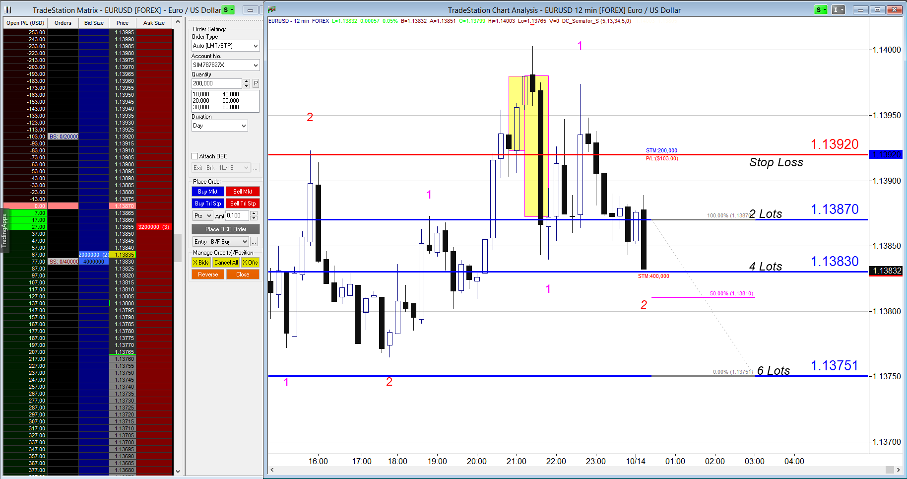Decrease the Quantity with the down spinner
Viewport: 907px width, 479px height.
pyautogui.click(x=246, y=86)
